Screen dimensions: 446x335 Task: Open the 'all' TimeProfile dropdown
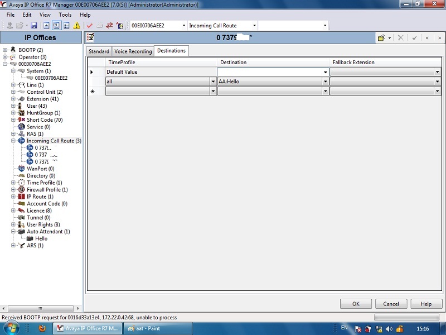point(213,82)
